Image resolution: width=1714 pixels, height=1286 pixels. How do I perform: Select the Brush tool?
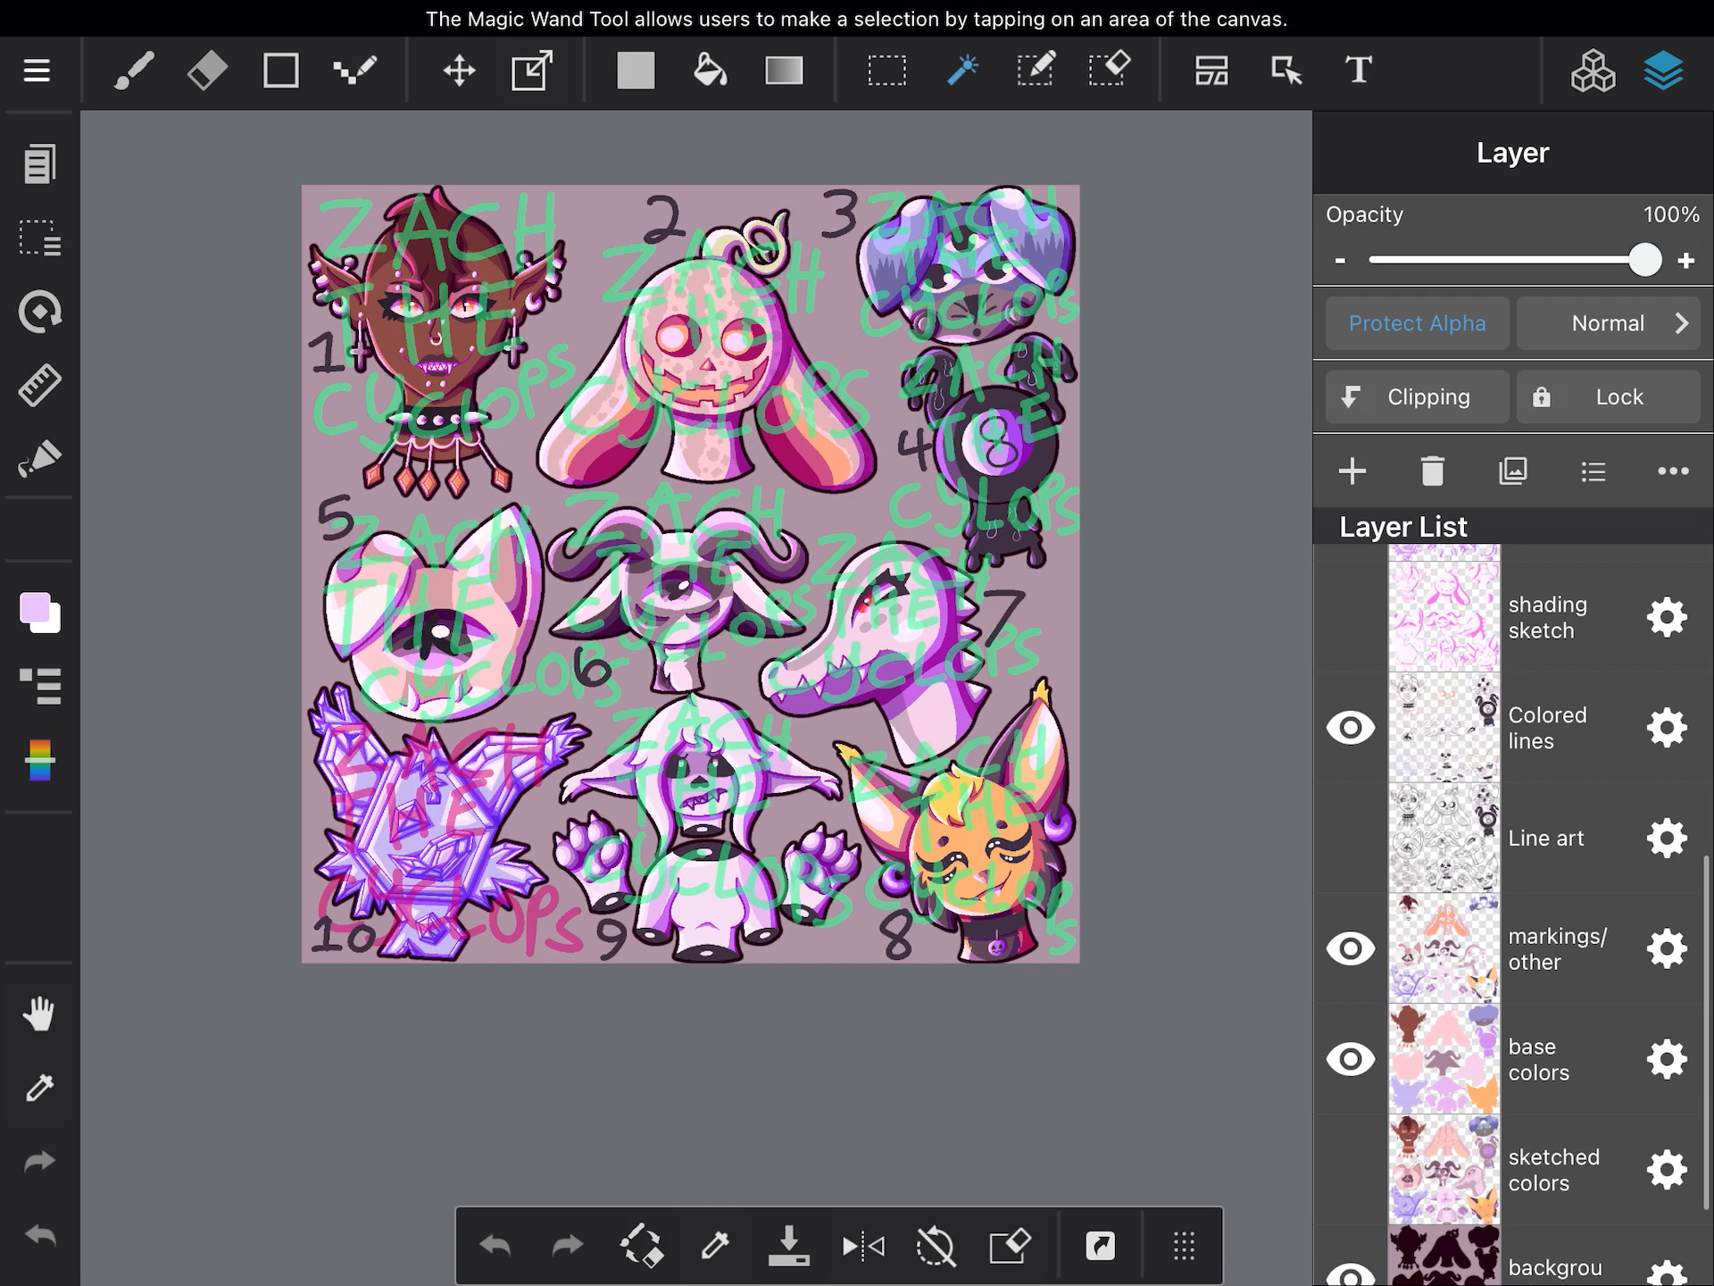(x=134, y=71)
